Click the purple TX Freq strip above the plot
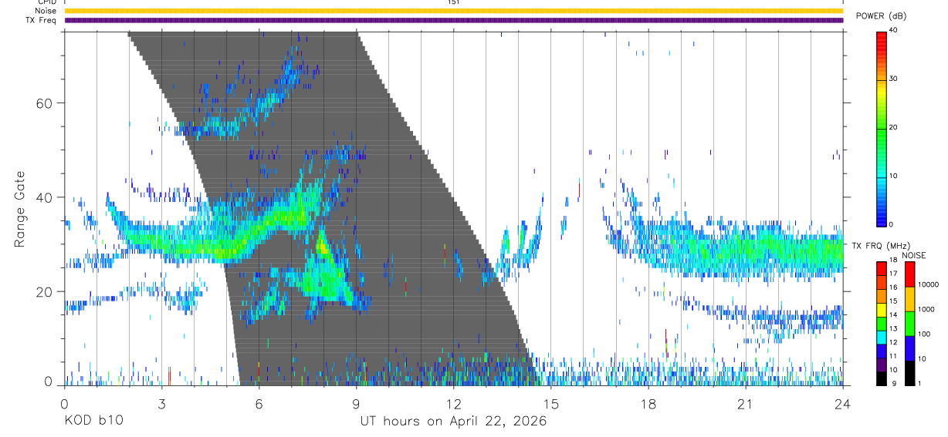The image size is (948, 437). point(454,20)
